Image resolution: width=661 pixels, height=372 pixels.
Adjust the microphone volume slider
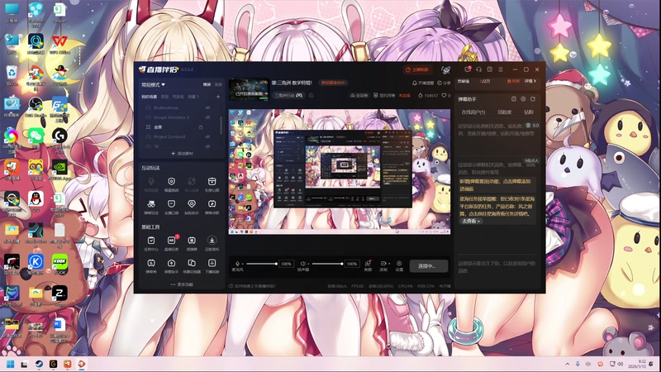point(261,264)
